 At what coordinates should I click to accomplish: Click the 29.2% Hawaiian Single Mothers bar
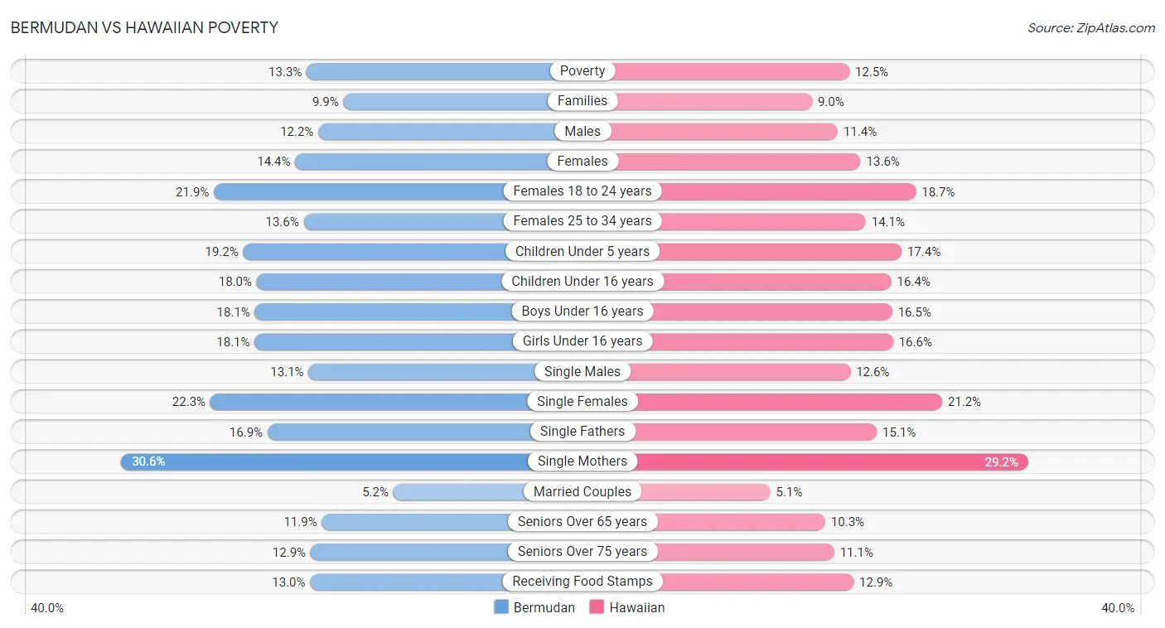click(805, 461)
